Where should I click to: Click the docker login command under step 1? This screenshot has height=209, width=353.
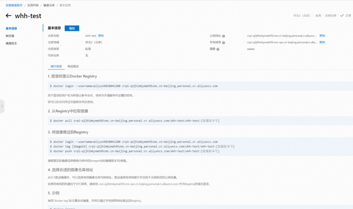(134, 86)
